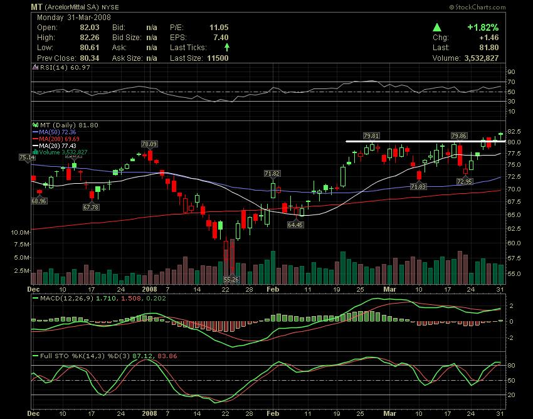This screenshot has width=533, height=419.
Task: Click the stochastic %D value 83.86
Action: tap(167, 356)
